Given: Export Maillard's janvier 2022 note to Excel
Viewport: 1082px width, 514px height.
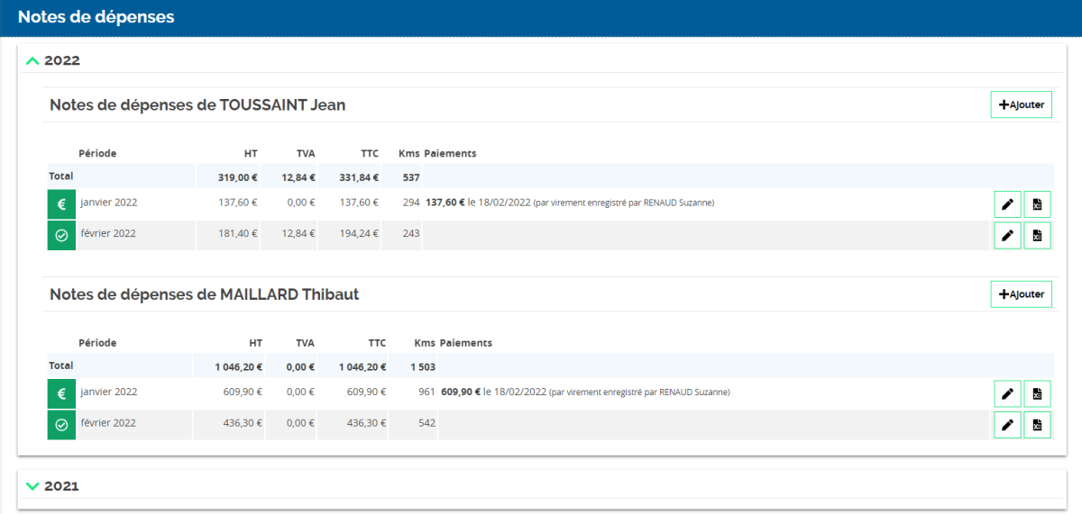Looking at the screenshot, I should (1037, 393).
